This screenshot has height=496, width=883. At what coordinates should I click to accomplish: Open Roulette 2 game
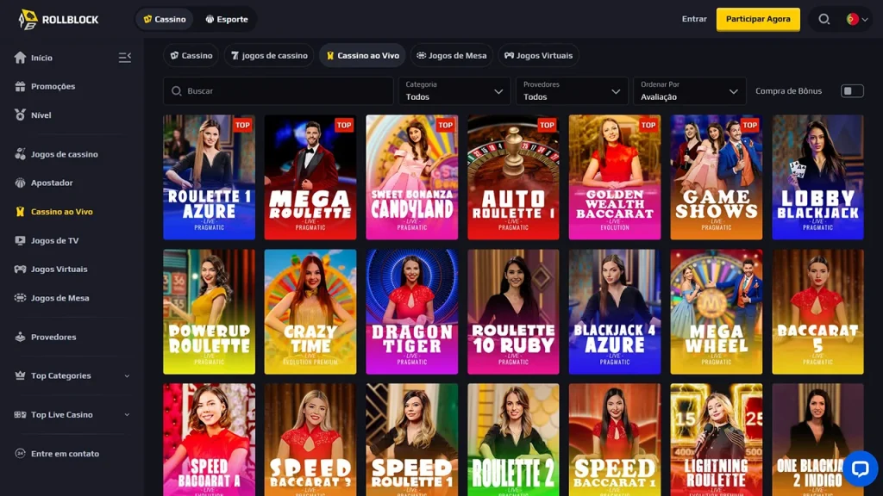point(513,440)
